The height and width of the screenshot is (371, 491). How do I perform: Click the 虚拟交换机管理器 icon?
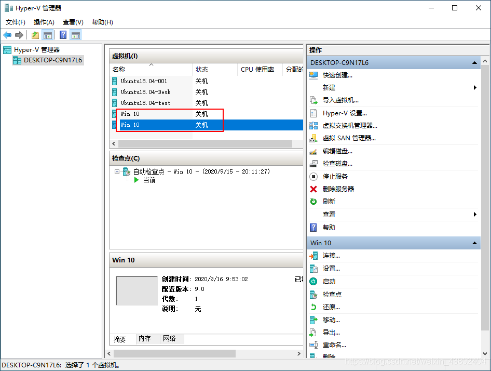pyautogui.click(x=313, y=126)
